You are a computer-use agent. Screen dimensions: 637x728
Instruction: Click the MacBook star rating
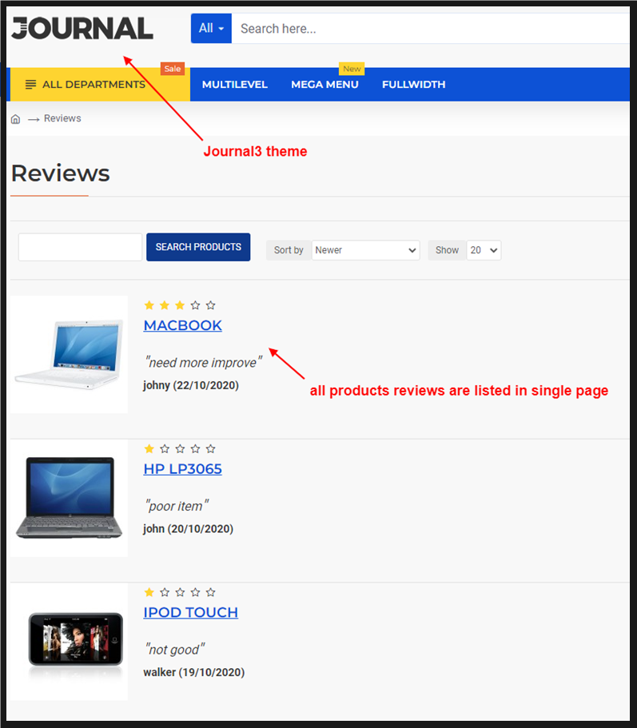pos(180,305)
